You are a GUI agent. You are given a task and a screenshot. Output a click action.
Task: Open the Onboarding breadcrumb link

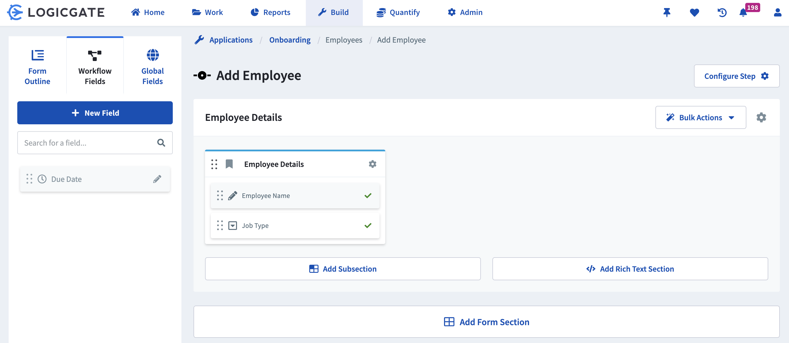[289, 40]
